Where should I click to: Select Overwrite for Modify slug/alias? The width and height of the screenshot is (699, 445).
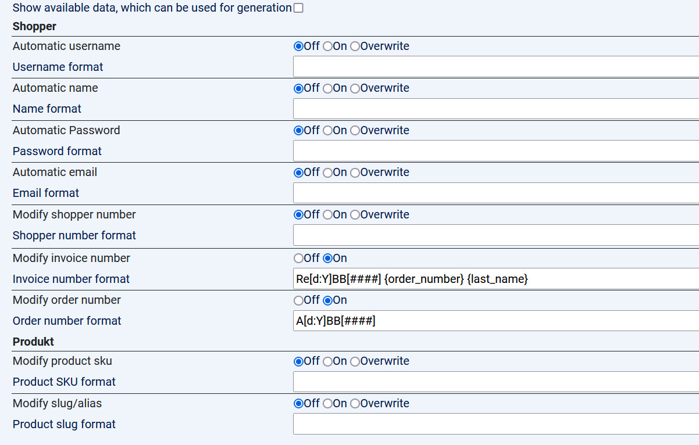(355, 404)
